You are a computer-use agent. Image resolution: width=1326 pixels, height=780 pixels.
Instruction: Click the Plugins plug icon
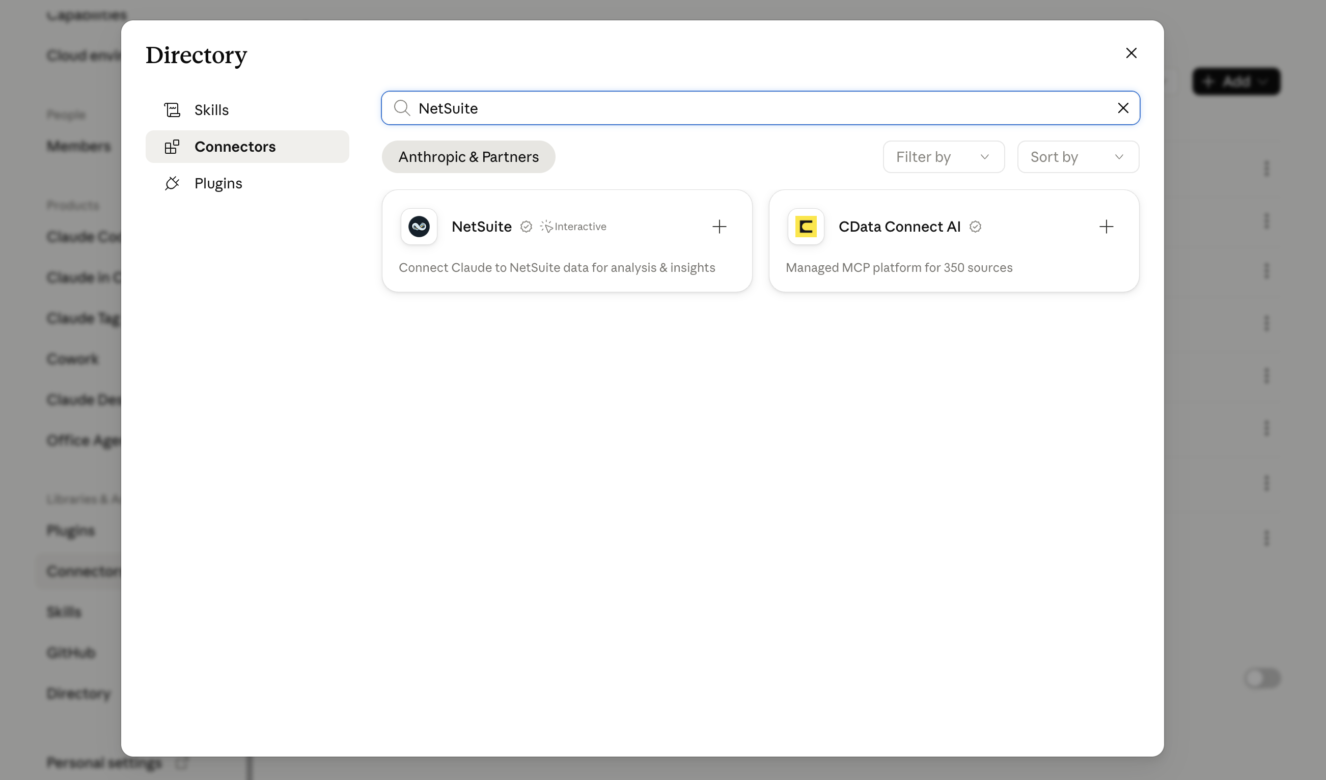(172, 183)
